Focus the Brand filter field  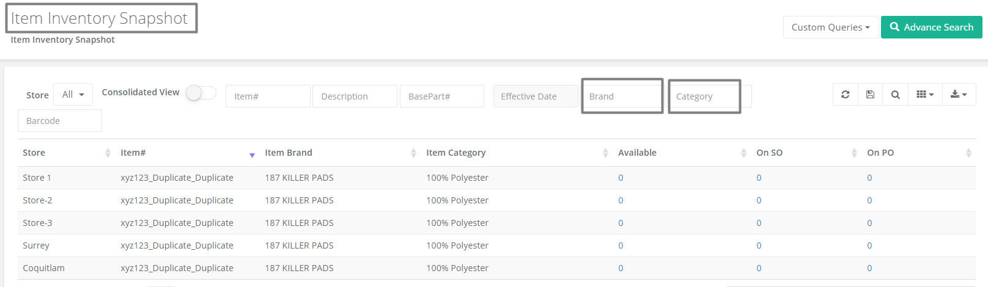622,96
